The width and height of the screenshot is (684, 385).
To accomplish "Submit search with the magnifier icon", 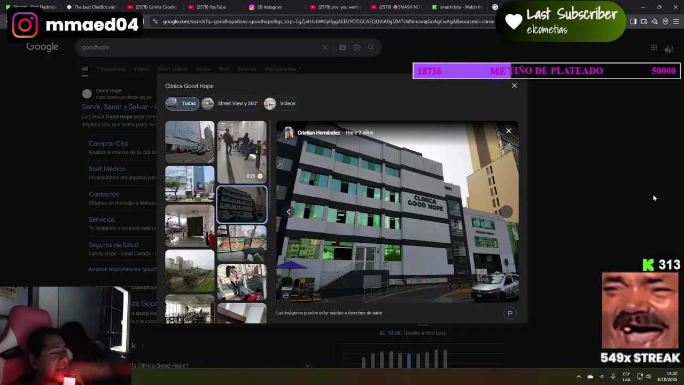I will pos(371,48).
